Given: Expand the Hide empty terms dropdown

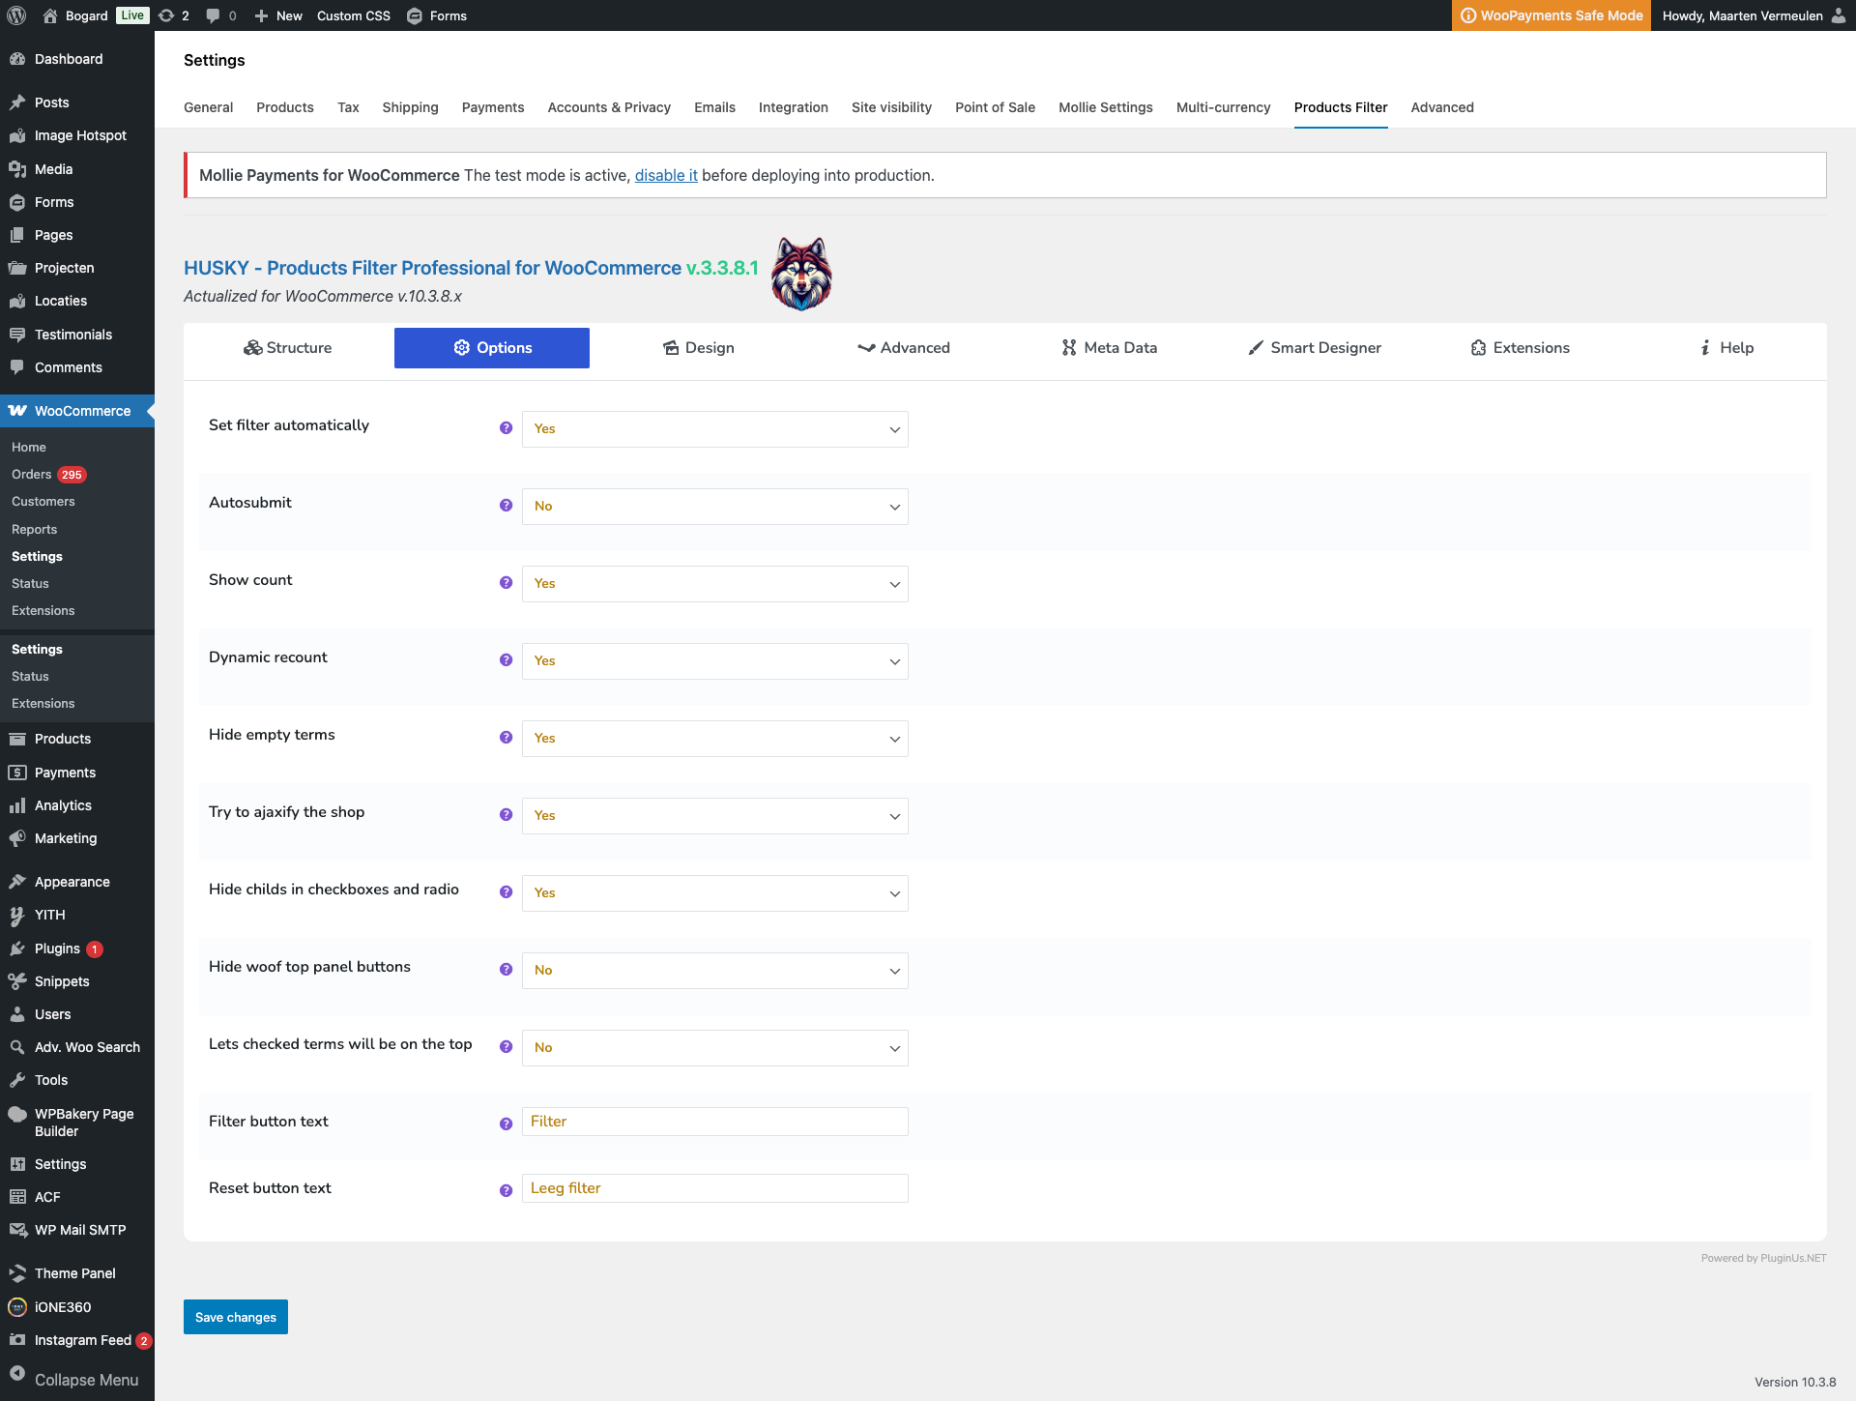Looking at the screenshot, I should 714,739.
